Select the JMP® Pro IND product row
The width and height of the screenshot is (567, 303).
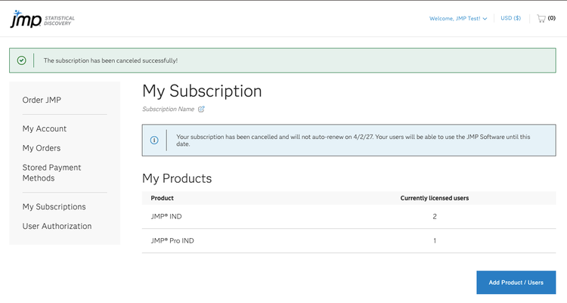pos(349,241)
